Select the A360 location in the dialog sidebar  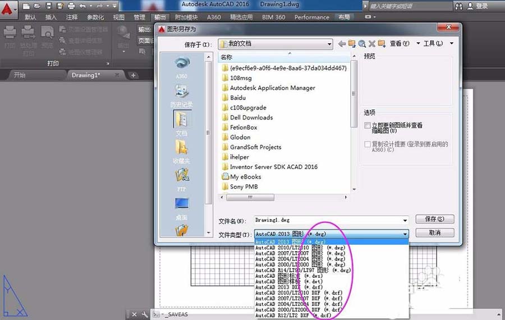(x=182, y=67)
